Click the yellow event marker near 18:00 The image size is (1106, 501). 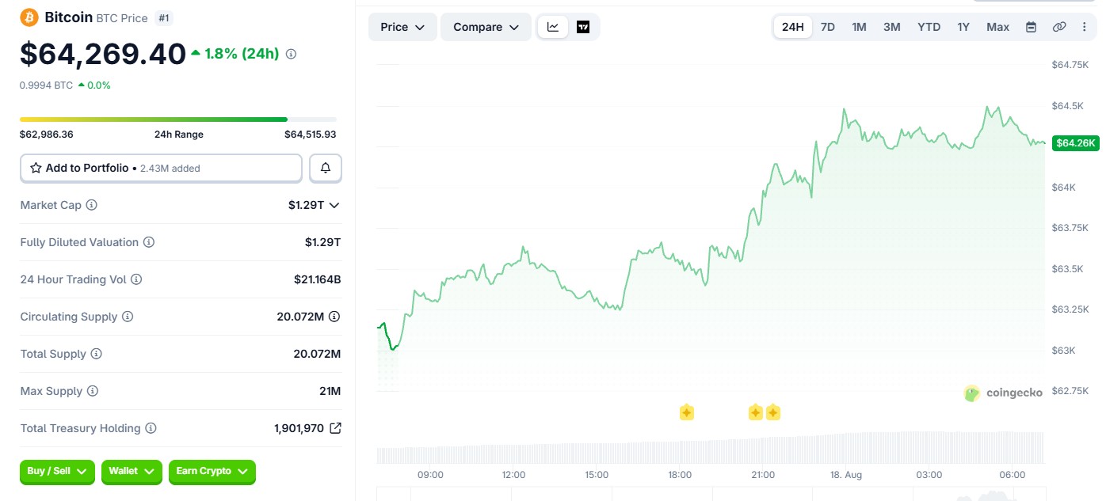pos(687,412)
